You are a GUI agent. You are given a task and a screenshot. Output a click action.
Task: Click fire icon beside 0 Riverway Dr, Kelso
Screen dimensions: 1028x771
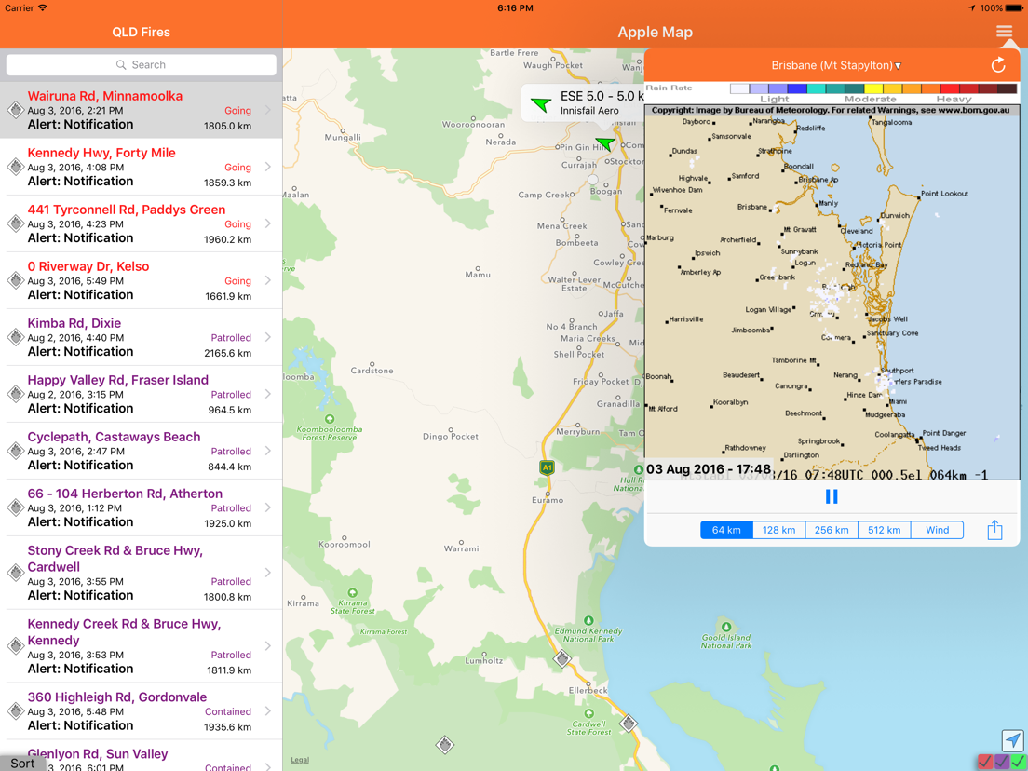[16, 280]
